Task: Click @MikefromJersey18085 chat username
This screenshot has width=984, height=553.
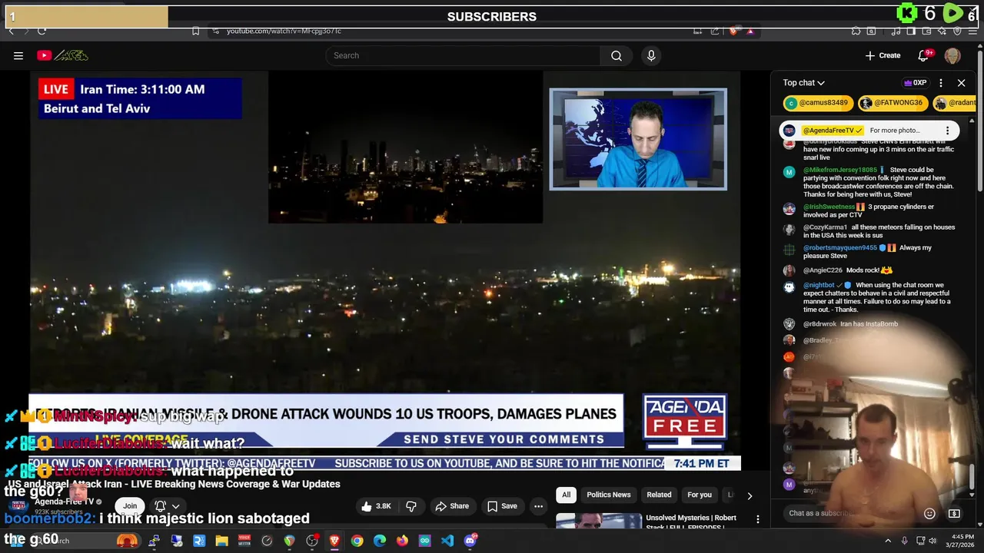Action: [x=839, y=170]
